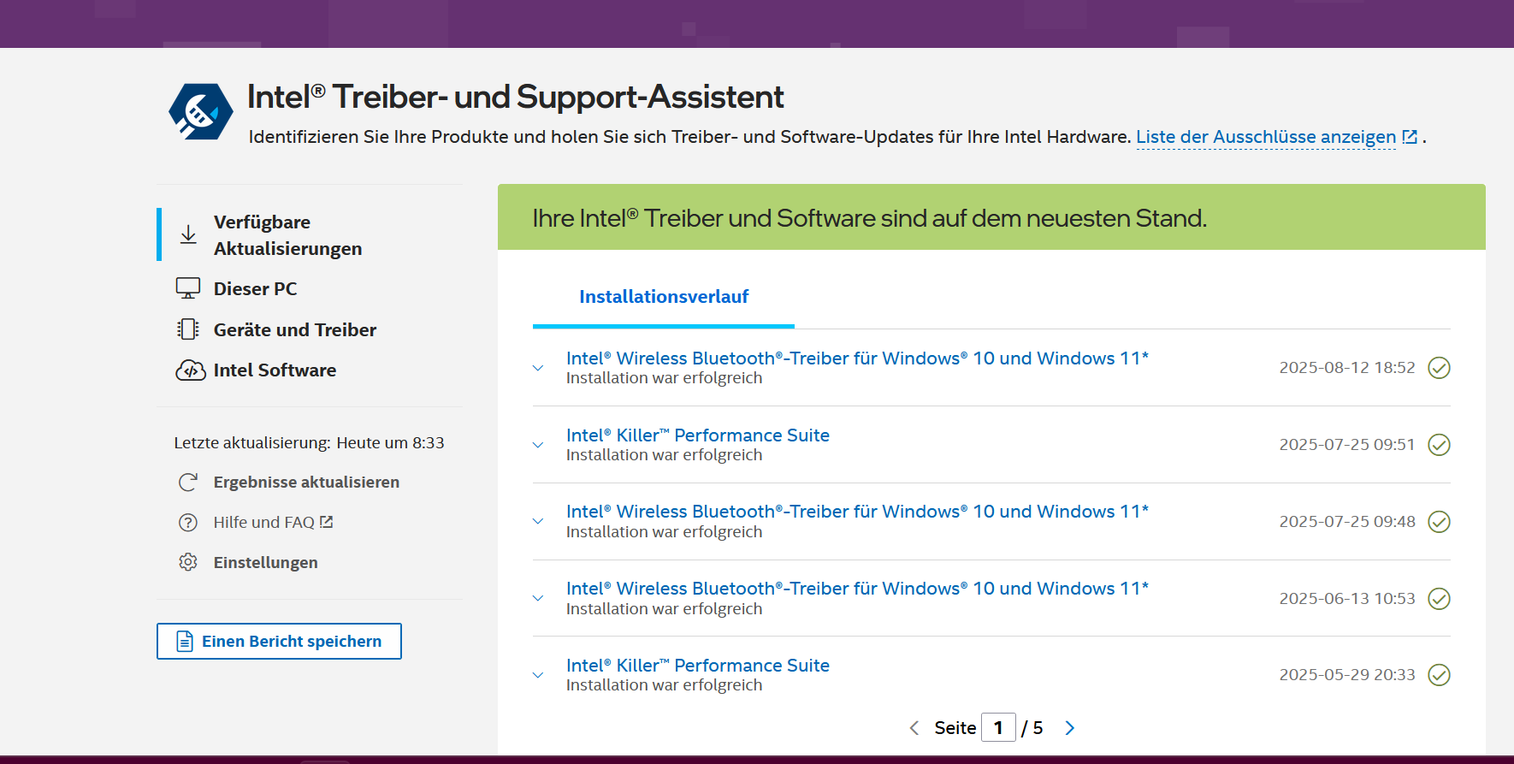Expand the 2025-06-13 Wireless Bluetooth entry
This screenshot has width=1514, height=764.
coord(538,598)
